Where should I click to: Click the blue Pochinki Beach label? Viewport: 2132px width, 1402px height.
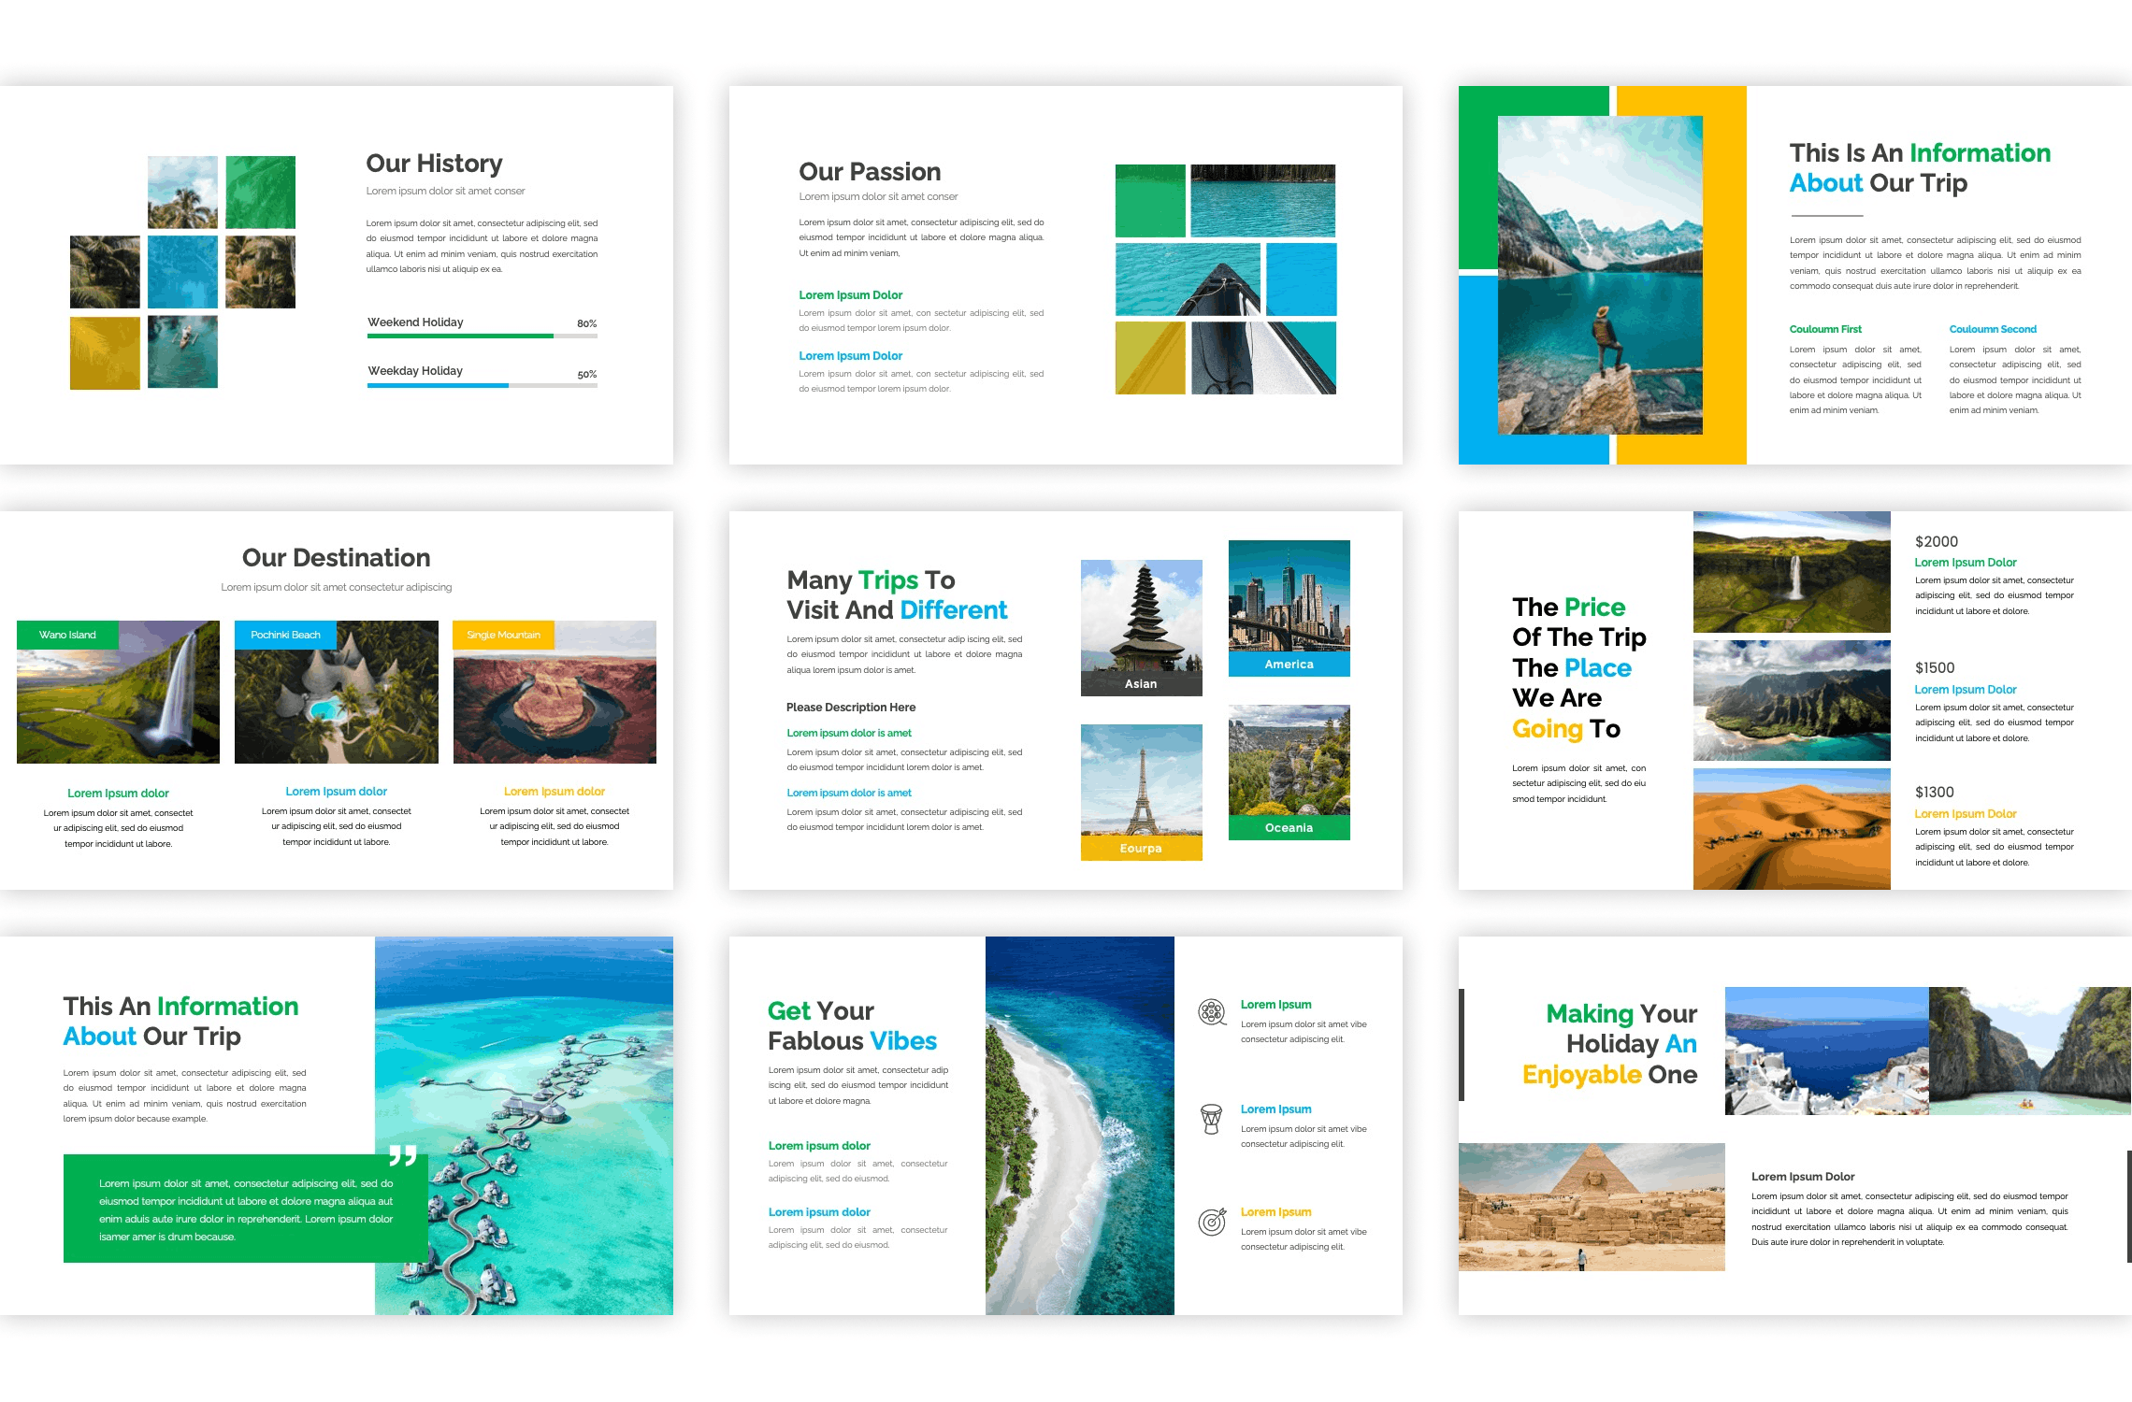[285, 635]
